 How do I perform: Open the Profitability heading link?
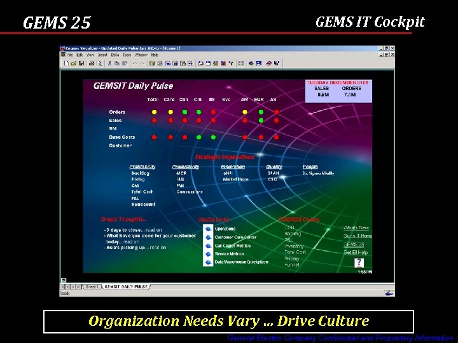(142, 167)
